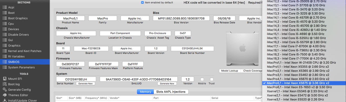
Task: Select checked MacPro5,1 Xeon X5675 model
Action: [x=304, y=83]
